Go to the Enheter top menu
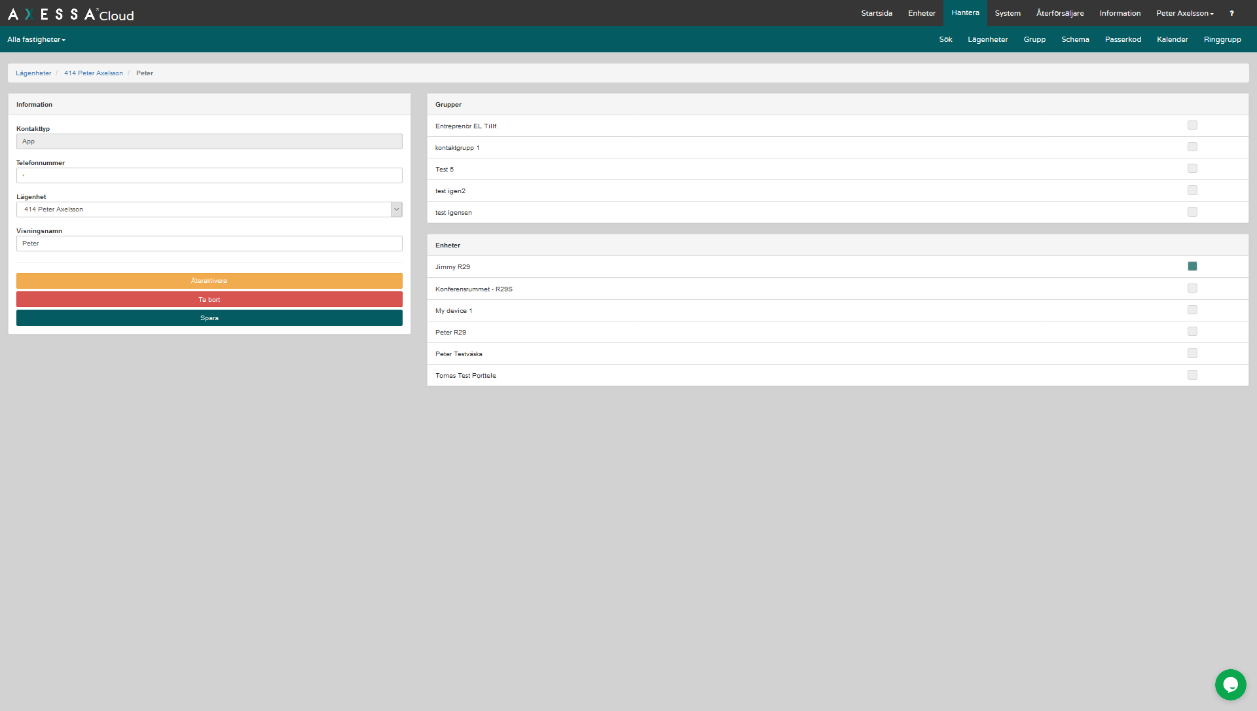1257x711 pixels. tap(921, 13)
